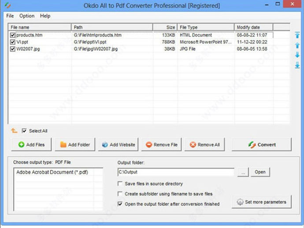304x228 pixels.
Task: Click path G:\File\ppt\VI.ppt
Action: click(90, 42)
